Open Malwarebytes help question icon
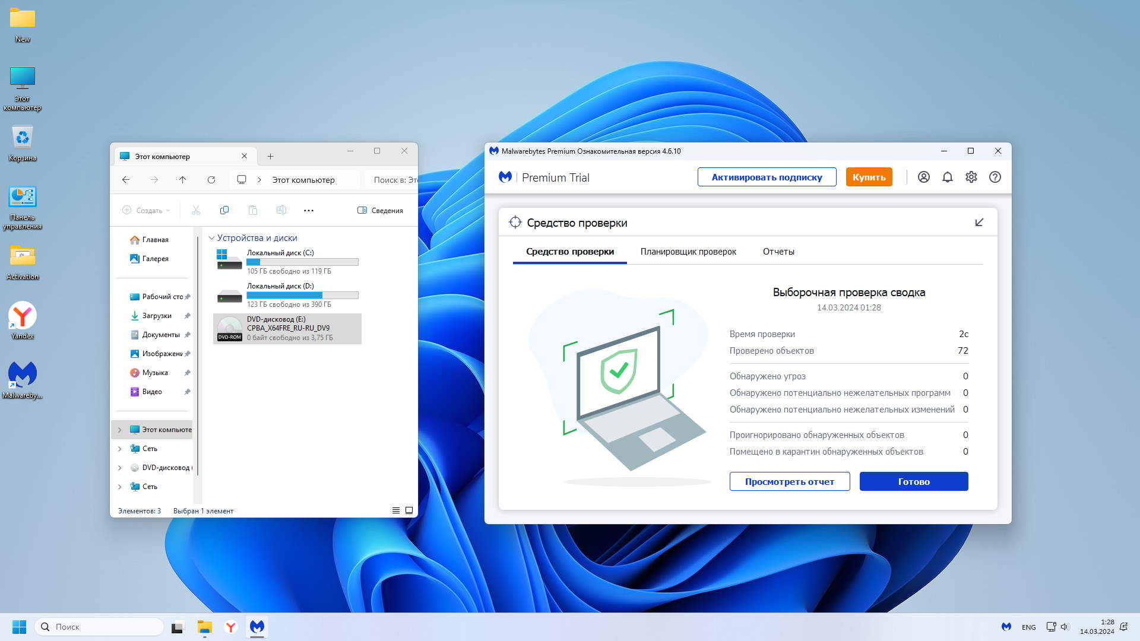The width and height of the screenshot is (1140, 641). click(995, 177)
